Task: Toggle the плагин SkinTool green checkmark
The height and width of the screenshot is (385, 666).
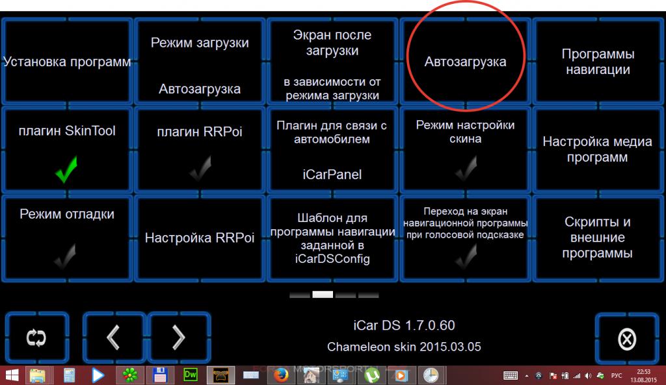Action: click(66, 169)
